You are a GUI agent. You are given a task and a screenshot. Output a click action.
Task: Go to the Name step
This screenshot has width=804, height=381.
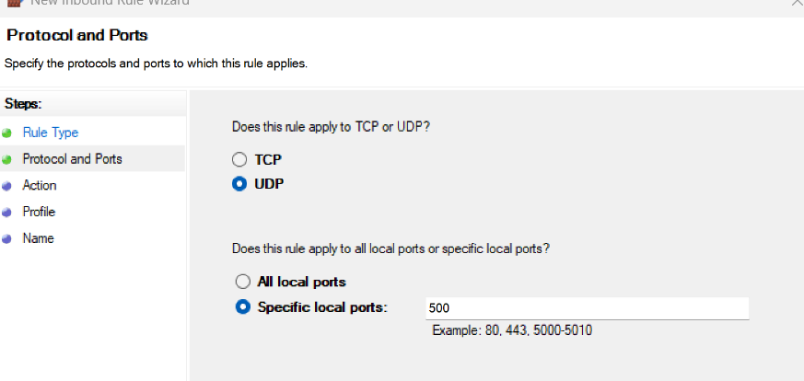click(39, 238)
